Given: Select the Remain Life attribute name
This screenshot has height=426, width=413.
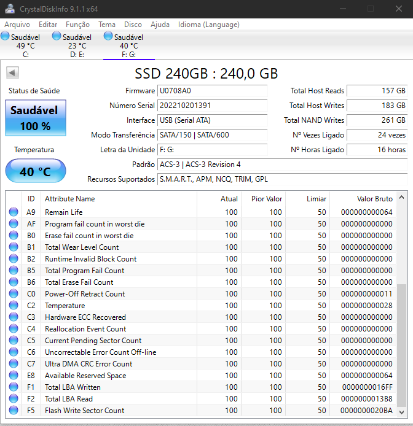Looking at the screenshot, I should pos(64,212).
